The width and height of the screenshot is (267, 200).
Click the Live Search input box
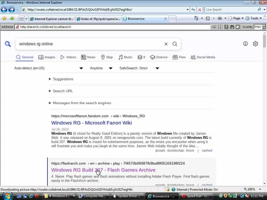pos(231,10)
